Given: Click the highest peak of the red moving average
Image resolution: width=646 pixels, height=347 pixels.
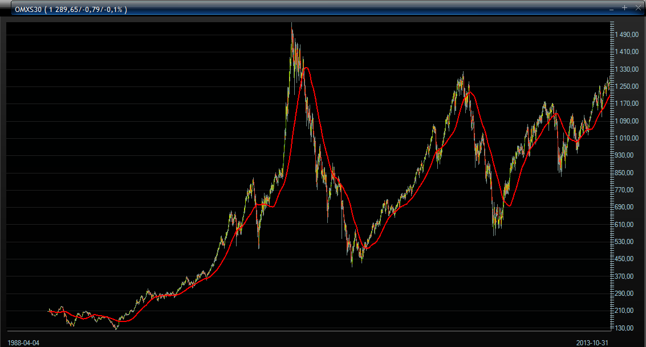Looking at the screenshot, I should pos(306,68).
